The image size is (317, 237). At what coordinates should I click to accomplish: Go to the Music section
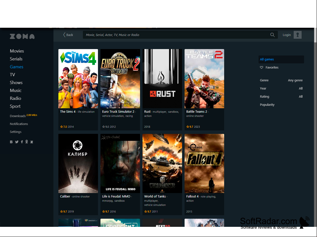point(16,90)
